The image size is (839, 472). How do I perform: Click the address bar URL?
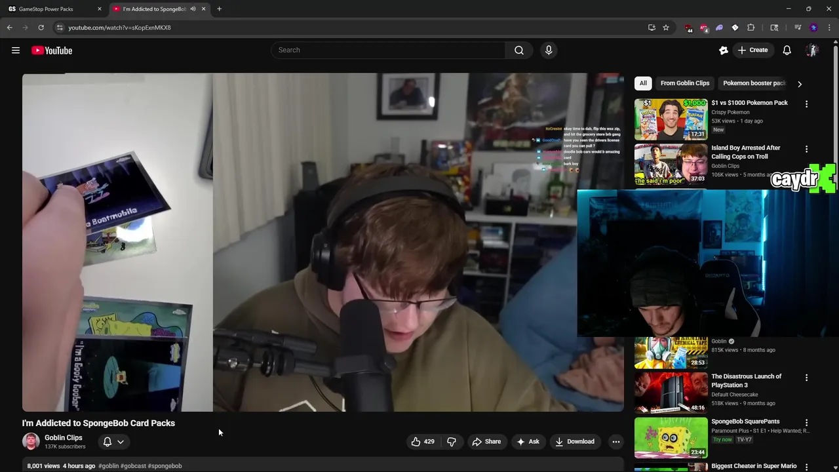pos(119,28)
